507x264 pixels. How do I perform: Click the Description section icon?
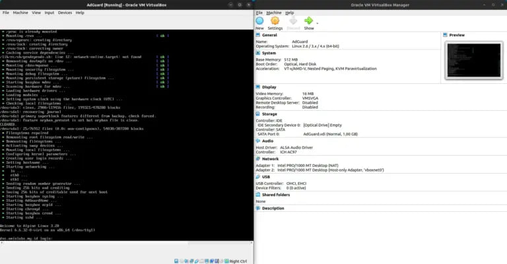(x=258, y=208)
